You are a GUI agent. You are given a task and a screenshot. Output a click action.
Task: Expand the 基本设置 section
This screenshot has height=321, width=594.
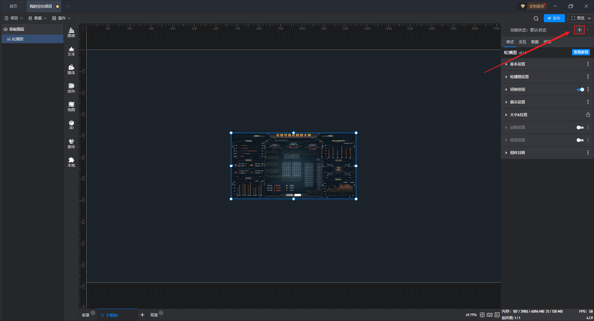click(518, 64)
